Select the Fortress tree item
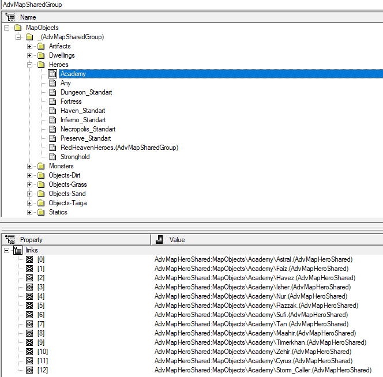The height and width of the screenshot is (377, 383). point(71,101)
